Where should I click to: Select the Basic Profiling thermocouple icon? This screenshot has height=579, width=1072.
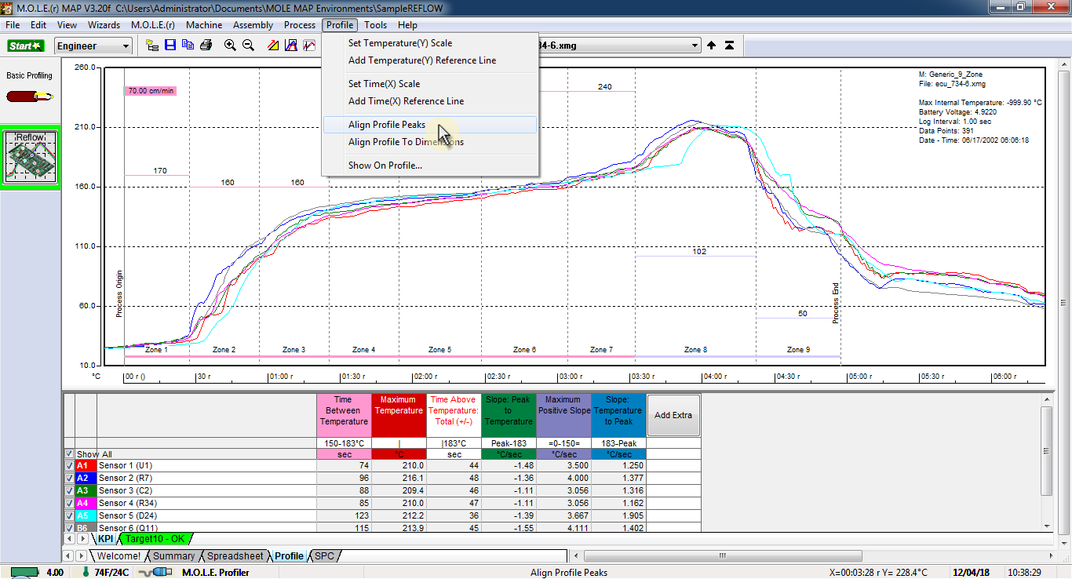(30, 96)
